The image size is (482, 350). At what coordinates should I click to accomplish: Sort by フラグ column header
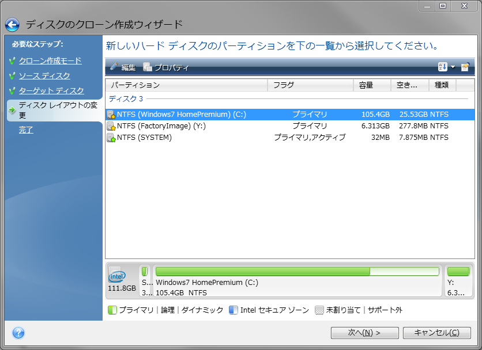(310, 85)
